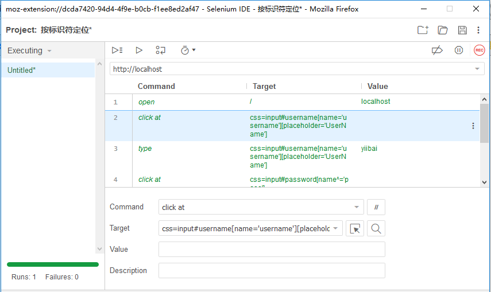Start recording with REC button
The height and width of the screenshot is (292, 491).
[x=479, y=50]
